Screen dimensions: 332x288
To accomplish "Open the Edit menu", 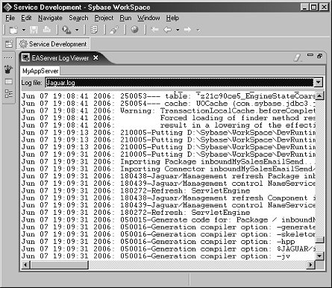I will coord(26,18).
